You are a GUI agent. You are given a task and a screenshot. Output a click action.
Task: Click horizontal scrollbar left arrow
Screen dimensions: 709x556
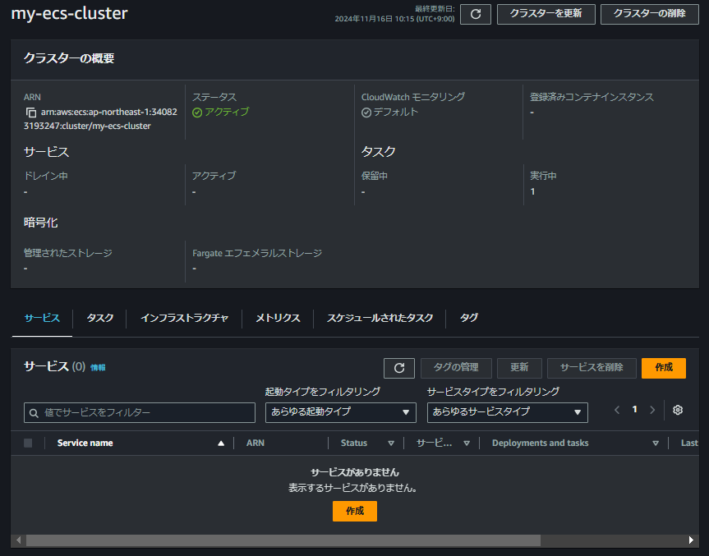(x=19, y=540)
